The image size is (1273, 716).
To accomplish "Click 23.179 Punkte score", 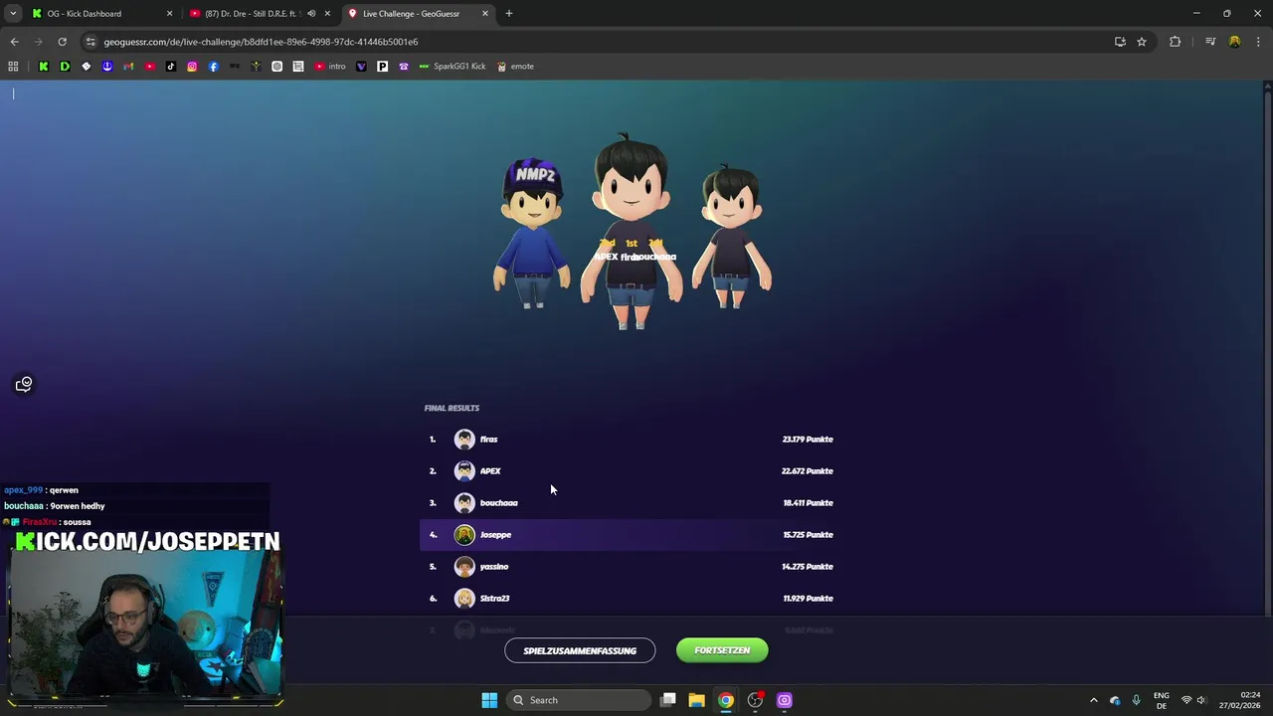I will coord(808,440).
